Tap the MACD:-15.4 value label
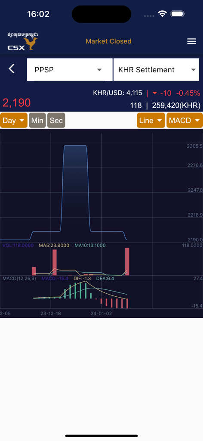 click(x=55, y=279)
